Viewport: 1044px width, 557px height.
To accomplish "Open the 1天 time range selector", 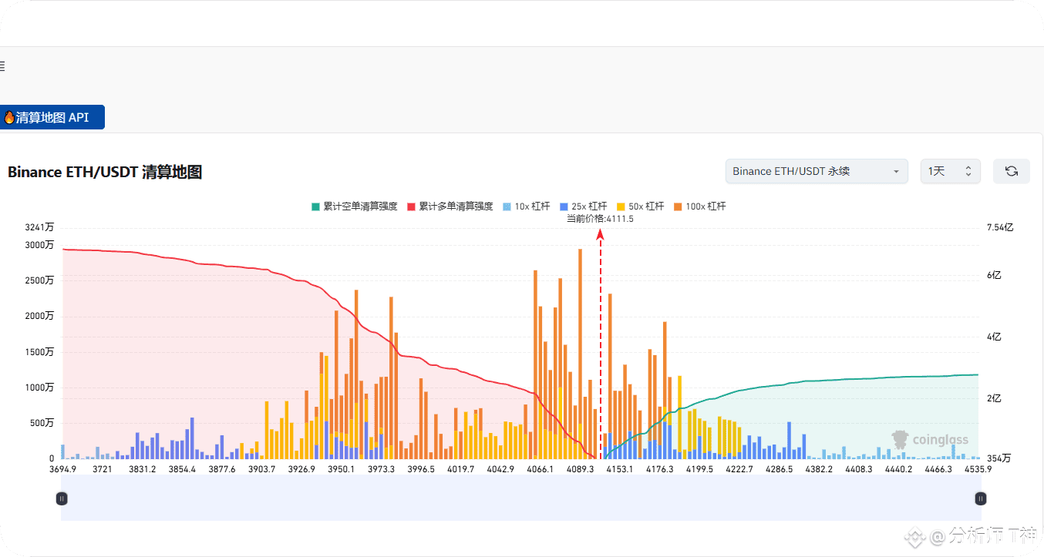I will 950,171.
